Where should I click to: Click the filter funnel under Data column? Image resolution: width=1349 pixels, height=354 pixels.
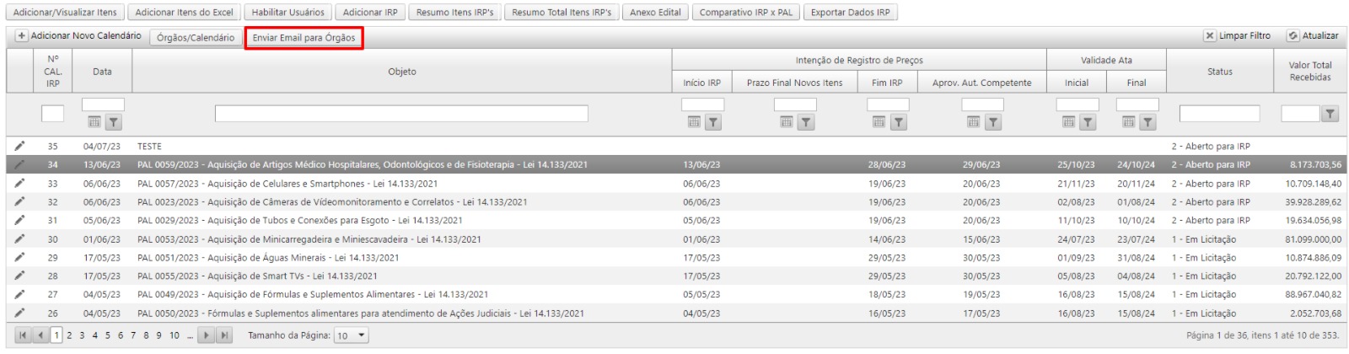(x=113, y=123)
